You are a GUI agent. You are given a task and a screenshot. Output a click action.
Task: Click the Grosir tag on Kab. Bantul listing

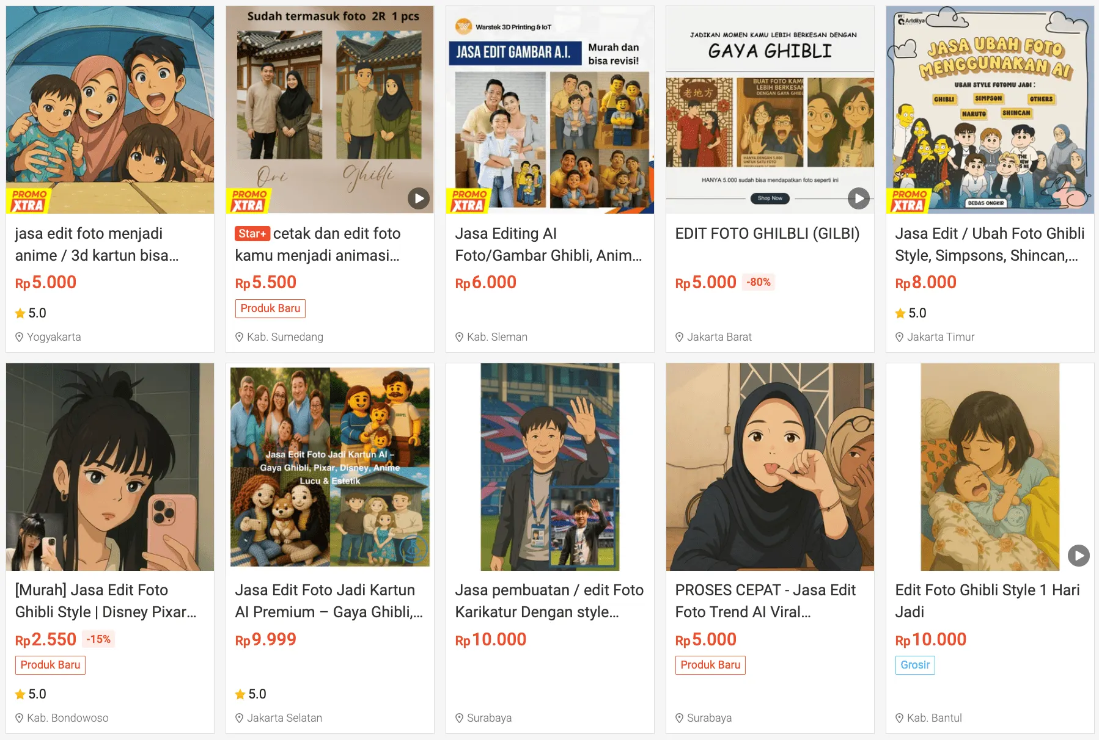click(x=914, y=665)
